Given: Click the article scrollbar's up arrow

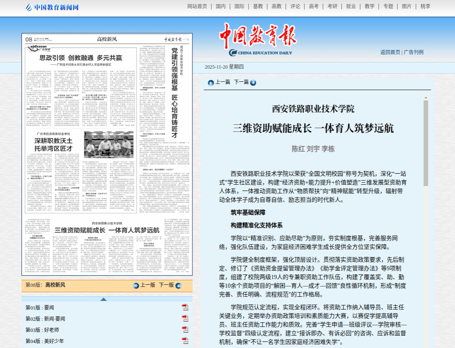Looking at the screenshot, I should [x=426, y=98].
